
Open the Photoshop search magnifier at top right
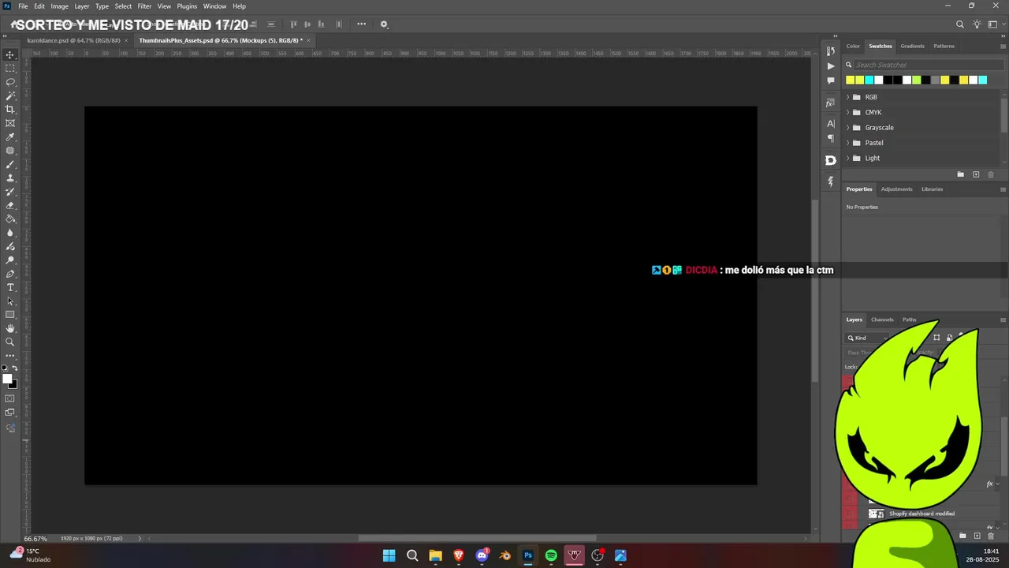[x=960, y=24]
